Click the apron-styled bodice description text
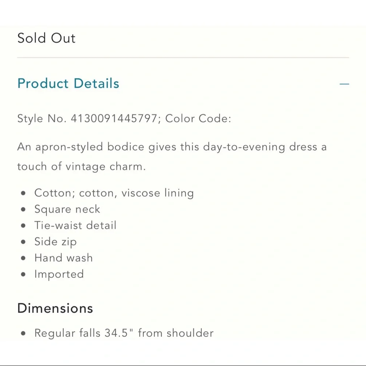366x366 pixels. click(x=172, y=147)
